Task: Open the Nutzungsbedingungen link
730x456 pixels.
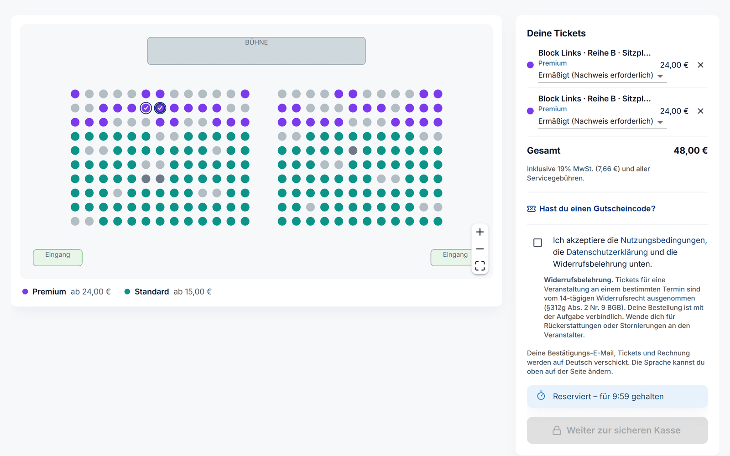Action: pyautogui.click(x=662, y=240)
